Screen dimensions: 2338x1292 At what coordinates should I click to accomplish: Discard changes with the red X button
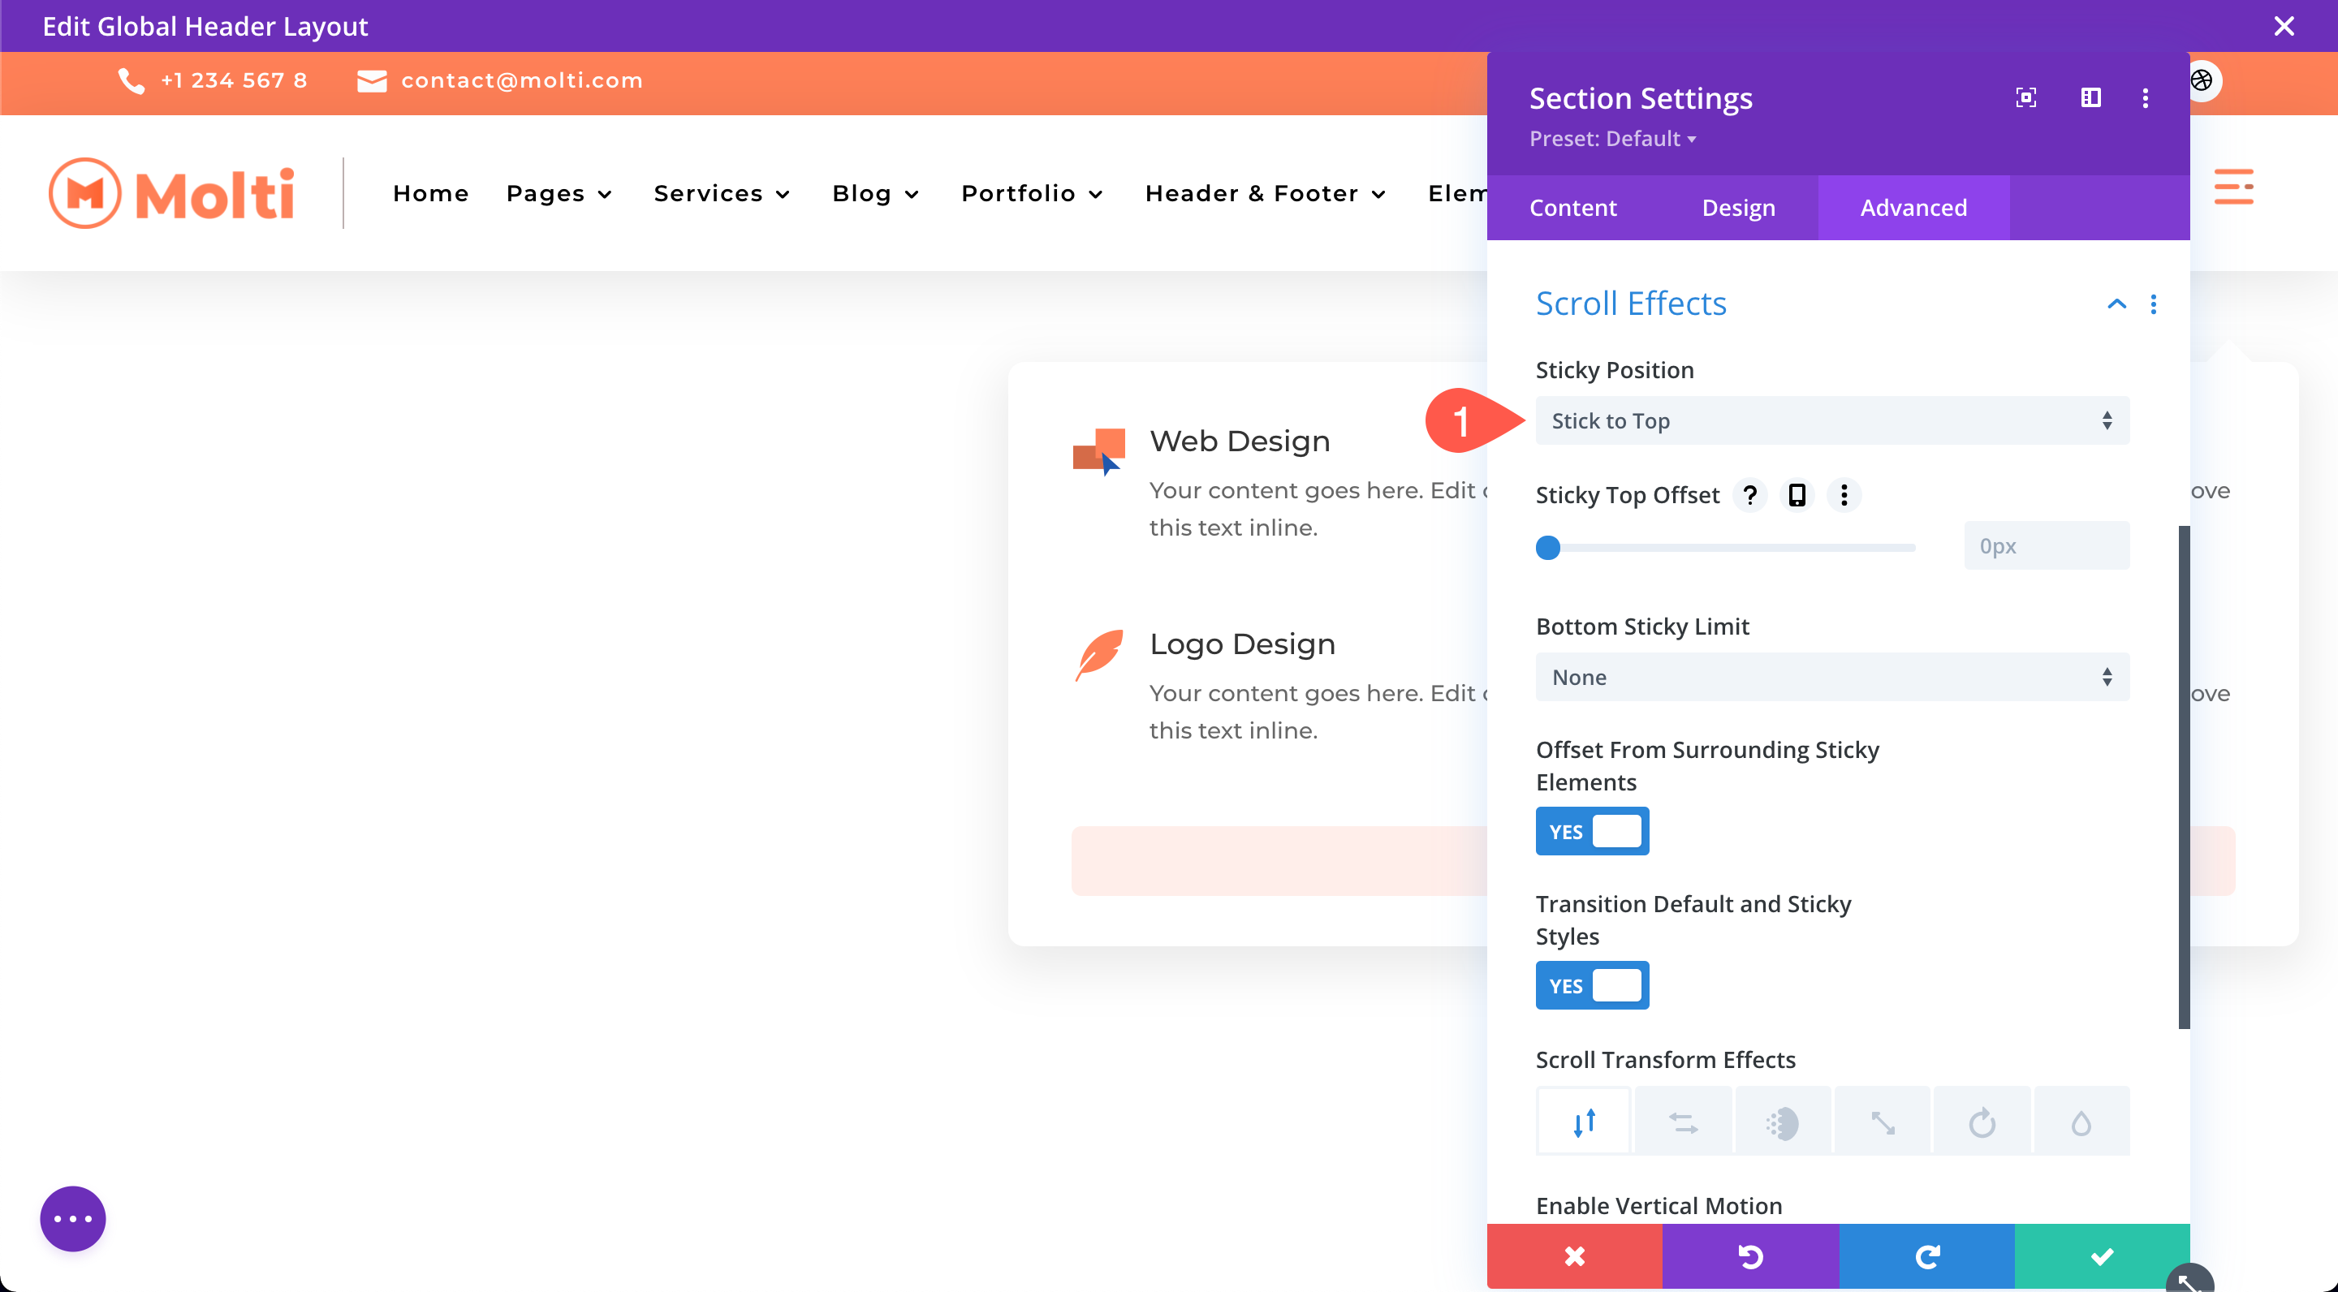click(x=1574, y=1255)
